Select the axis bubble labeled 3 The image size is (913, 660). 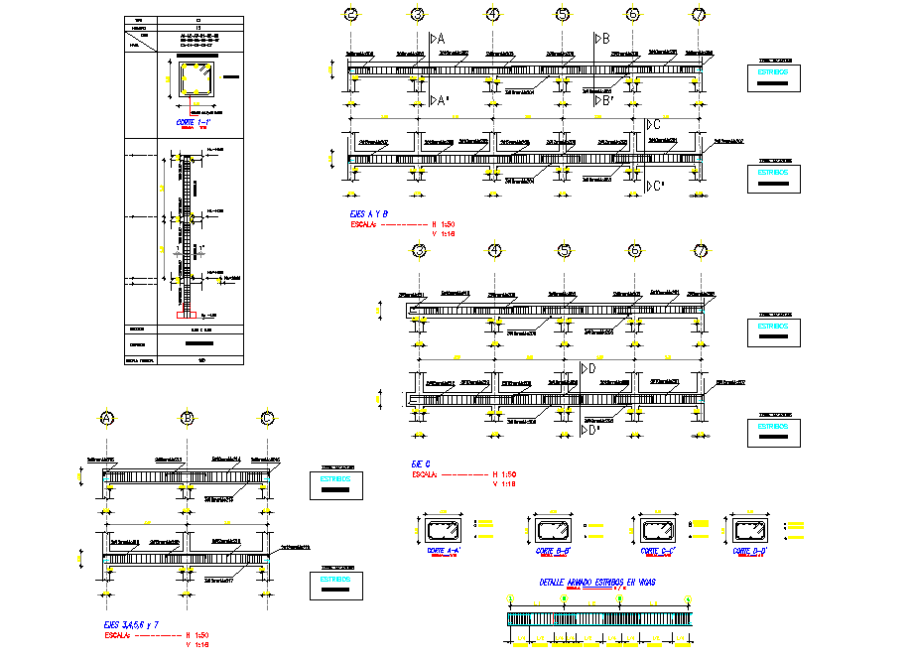point(417,14)
